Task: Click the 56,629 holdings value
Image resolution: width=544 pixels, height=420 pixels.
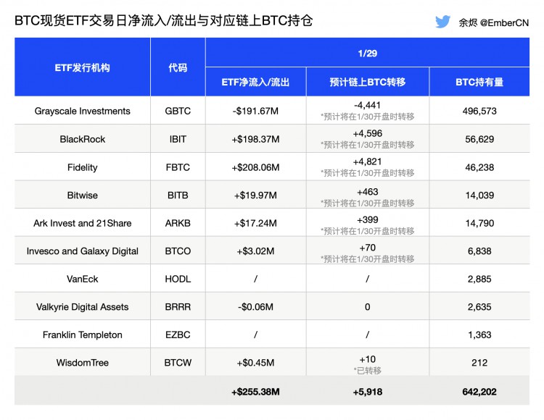Action: (479, 139)
